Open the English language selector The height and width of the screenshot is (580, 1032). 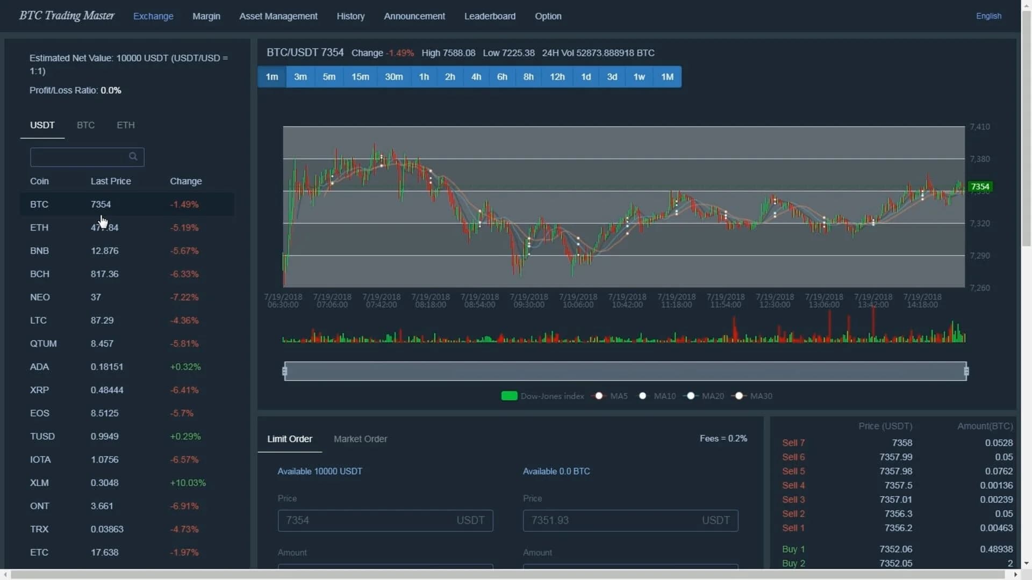[988, 16]
